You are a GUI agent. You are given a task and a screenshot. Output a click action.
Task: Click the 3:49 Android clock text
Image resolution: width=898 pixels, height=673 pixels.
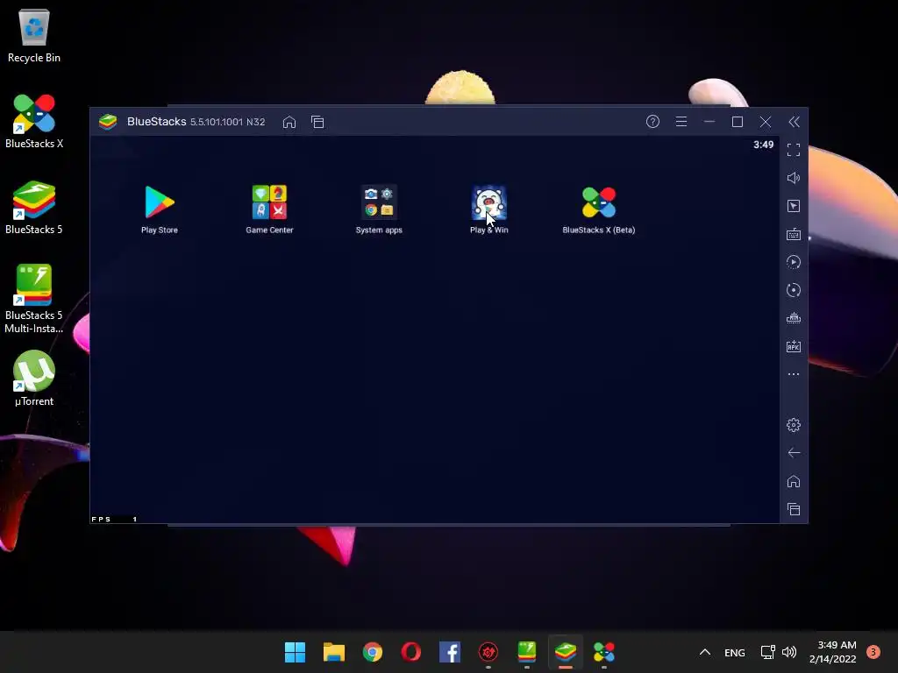[764, 145]
